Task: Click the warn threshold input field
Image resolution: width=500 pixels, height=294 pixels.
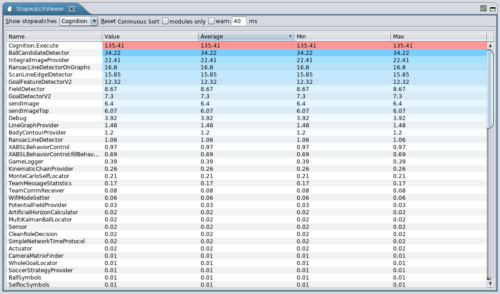Action: 239,21
